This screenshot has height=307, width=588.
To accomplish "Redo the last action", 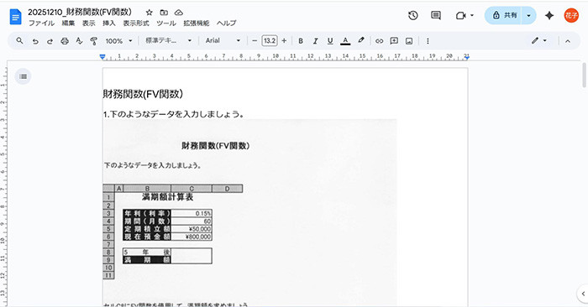I will pyautogui.click(x=50, y=41).
